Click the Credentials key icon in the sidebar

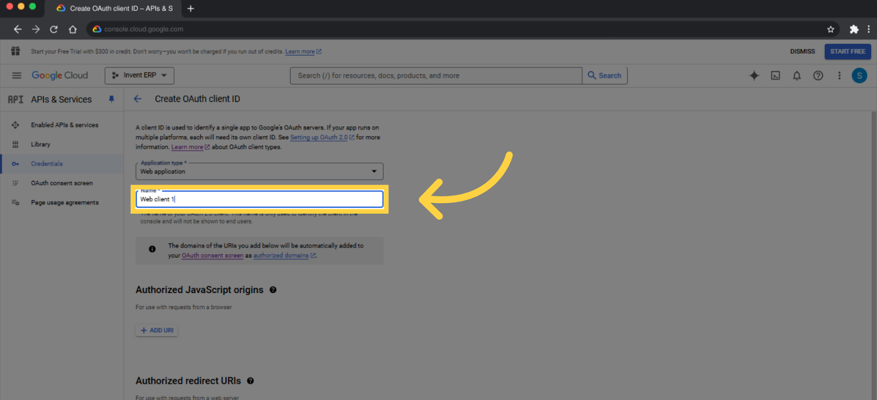pos(15,164)
